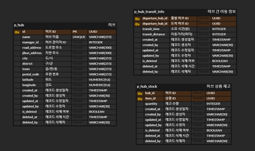Viewport: 255px width, 151px height.
Task: Click the 허브 상품 재고 table comment
Action: pos(218,86)
